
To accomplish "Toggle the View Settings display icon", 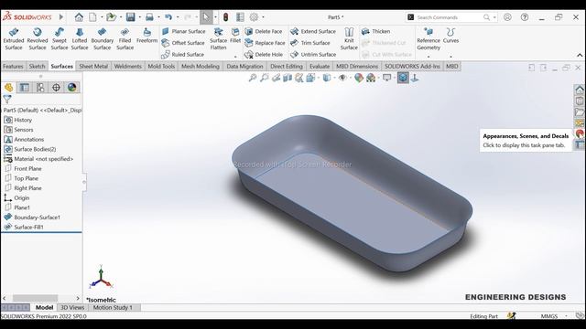I will point(386,78).
